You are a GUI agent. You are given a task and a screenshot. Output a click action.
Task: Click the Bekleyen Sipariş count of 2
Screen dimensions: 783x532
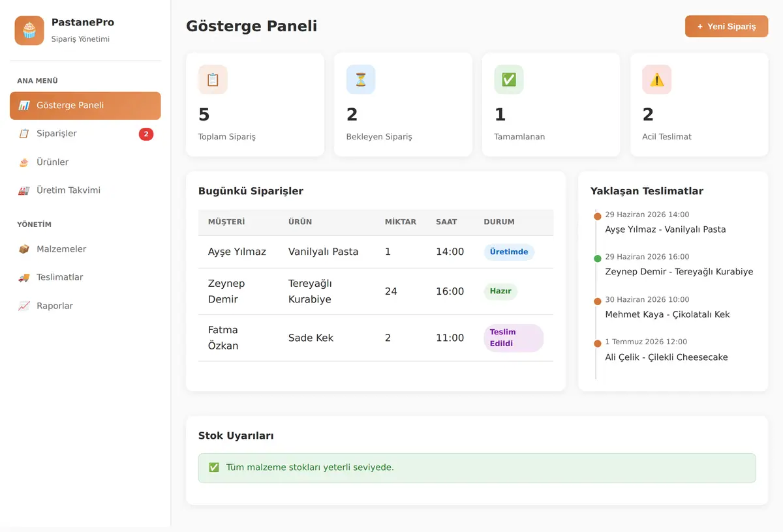[352, 115]
